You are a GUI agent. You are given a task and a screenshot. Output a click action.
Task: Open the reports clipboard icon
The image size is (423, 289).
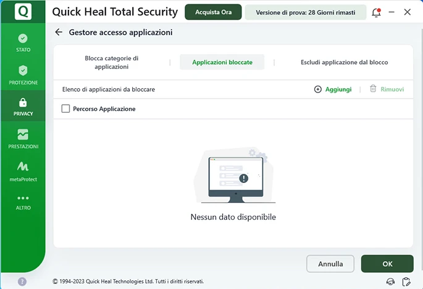[x=406, y=282]
